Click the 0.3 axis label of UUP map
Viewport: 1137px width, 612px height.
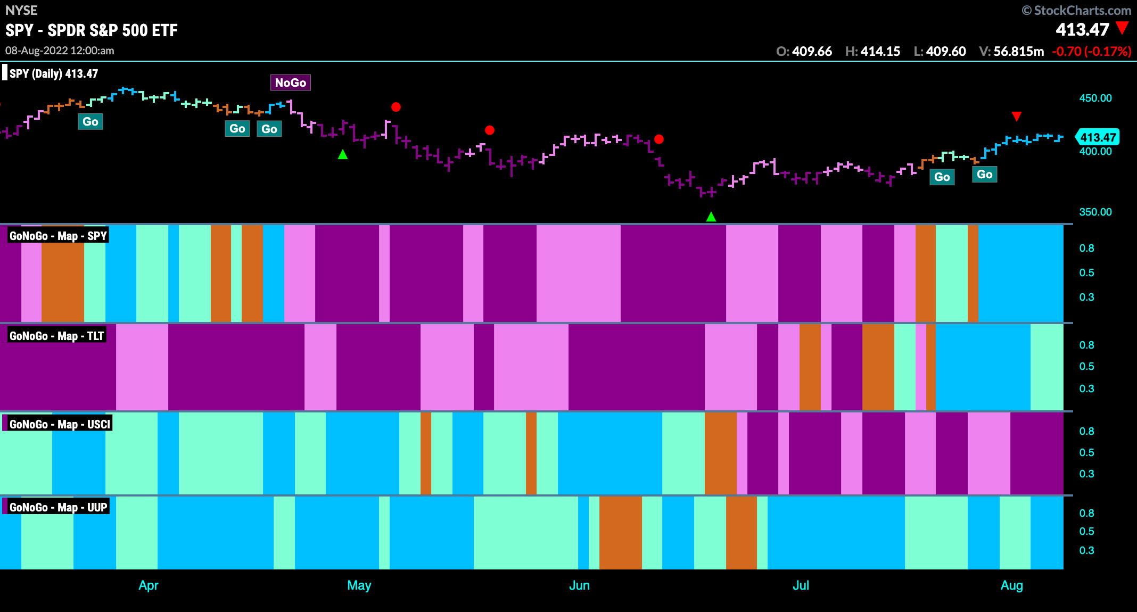(1086, 550)
